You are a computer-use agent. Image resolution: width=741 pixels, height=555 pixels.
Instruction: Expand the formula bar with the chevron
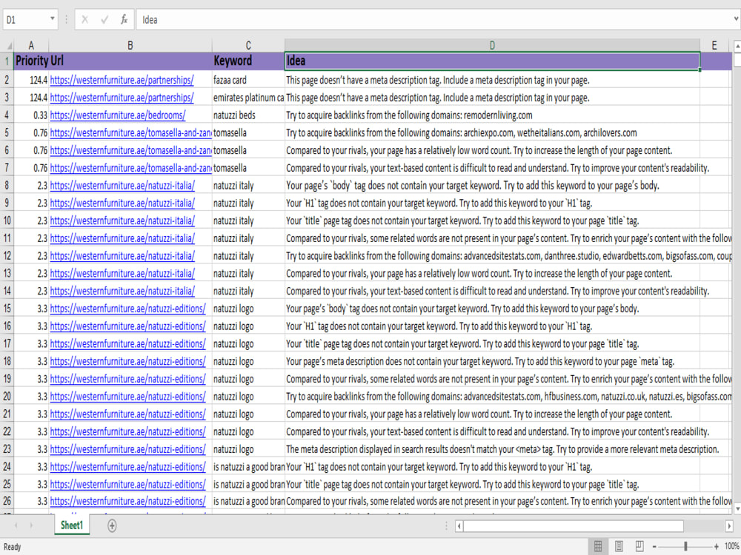coord(737,19)
